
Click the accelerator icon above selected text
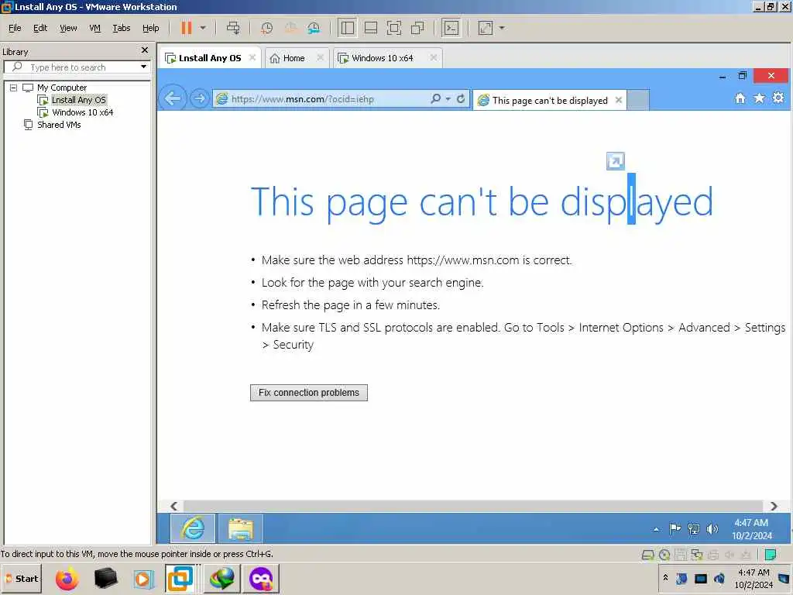(x=616, y=161)
